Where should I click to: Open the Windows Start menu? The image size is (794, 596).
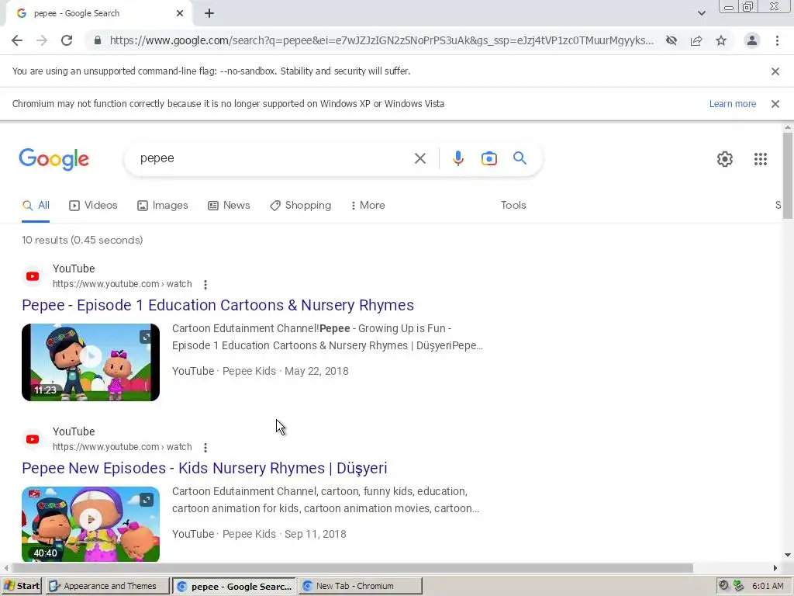click(x=21, y=587)
